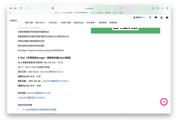Show the tab overview grid
178x123 pixels.
pyautogui.click(x=167, y=8)
